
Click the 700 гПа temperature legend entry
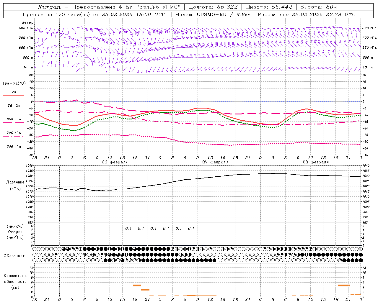pyautogui.click(x=14, y=133)
